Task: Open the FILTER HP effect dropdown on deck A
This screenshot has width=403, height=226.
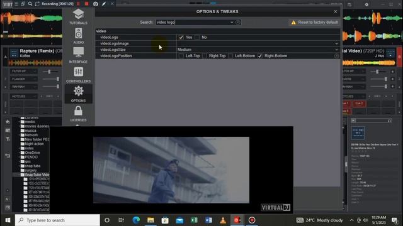Action: point(24,71)
